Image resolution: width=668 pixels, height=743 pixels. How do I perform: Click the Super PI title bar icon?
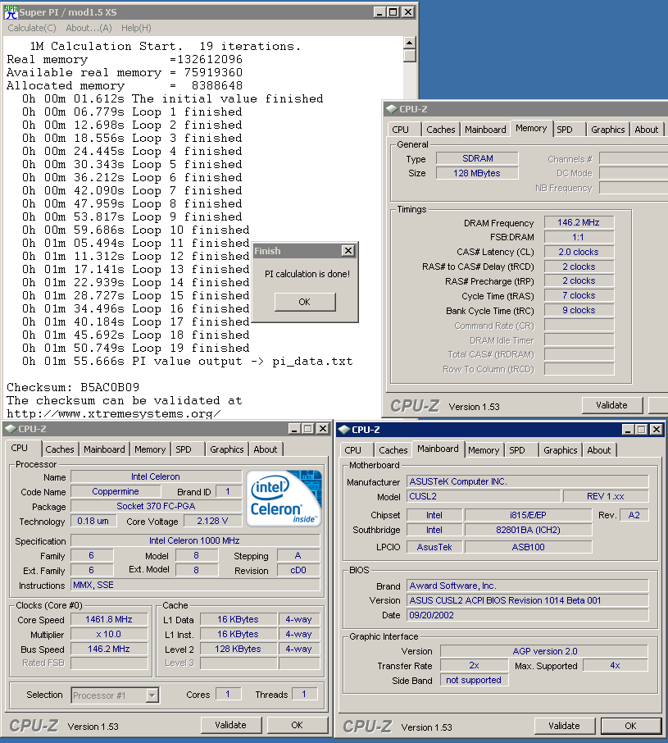pyautogui.click(x=10, y=12)
